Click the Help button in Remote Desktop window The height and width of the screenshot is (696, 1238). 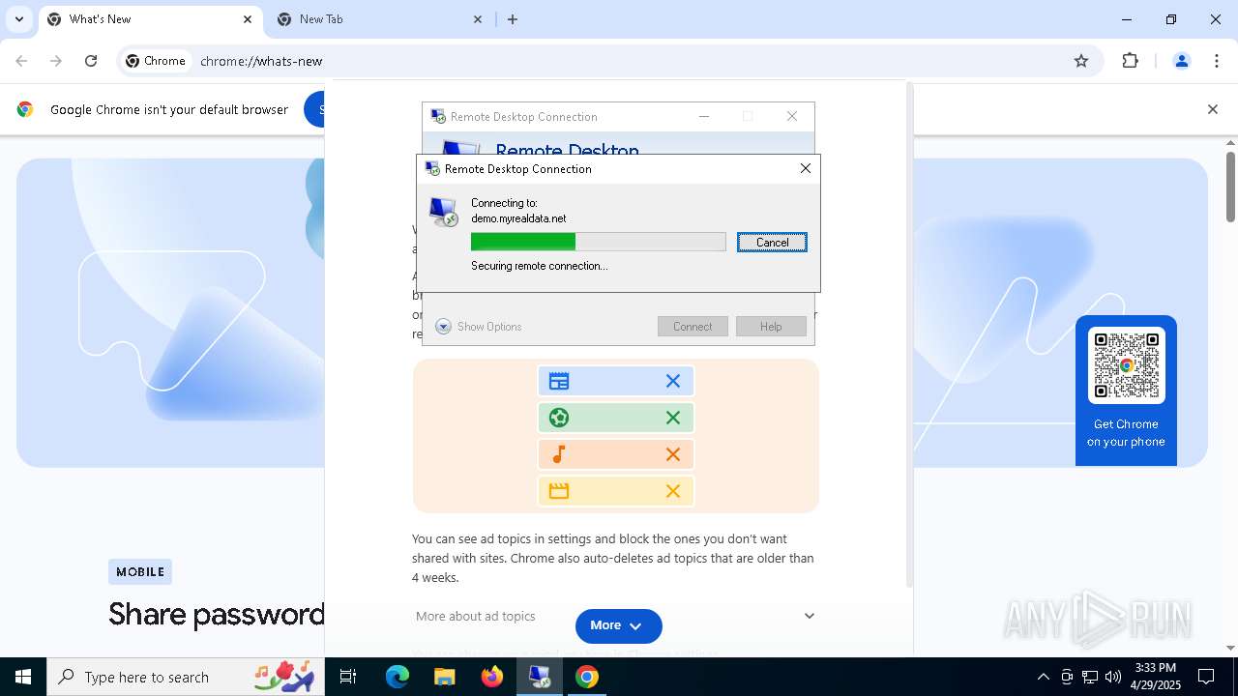click(771, 327)
